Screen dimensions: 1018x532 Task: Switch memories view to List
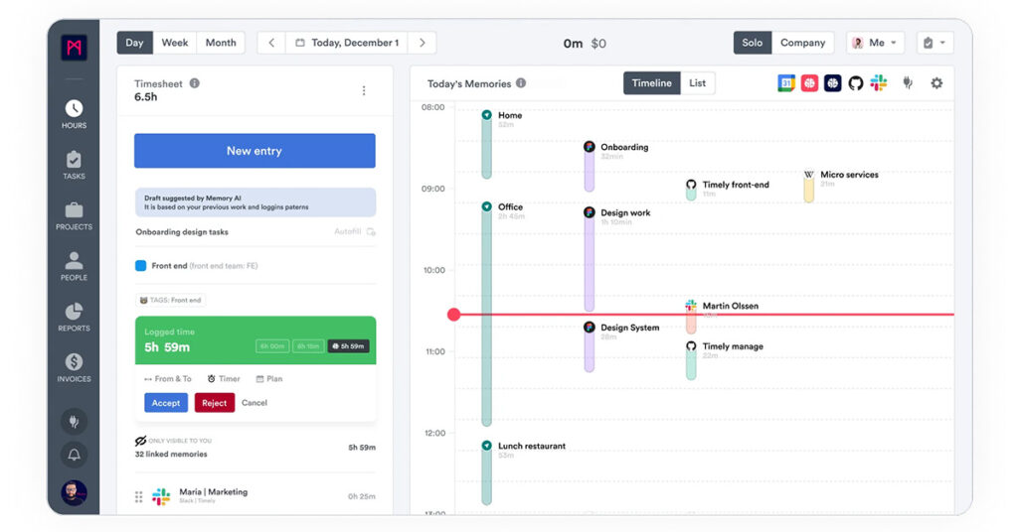pyautogui.click(x=698, y=83)
